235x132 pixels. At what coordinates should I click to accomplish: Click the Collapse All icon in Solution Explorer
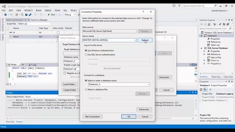tap(228, 24)
